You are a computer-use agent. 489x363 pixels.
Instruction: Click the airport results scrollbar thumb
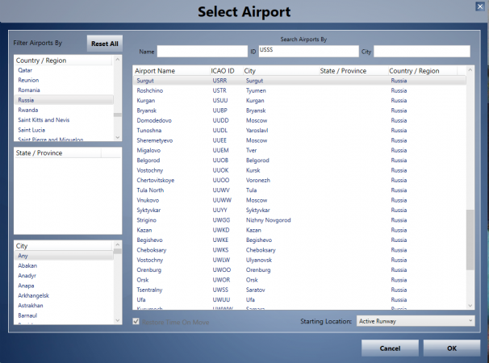point(470,240)
